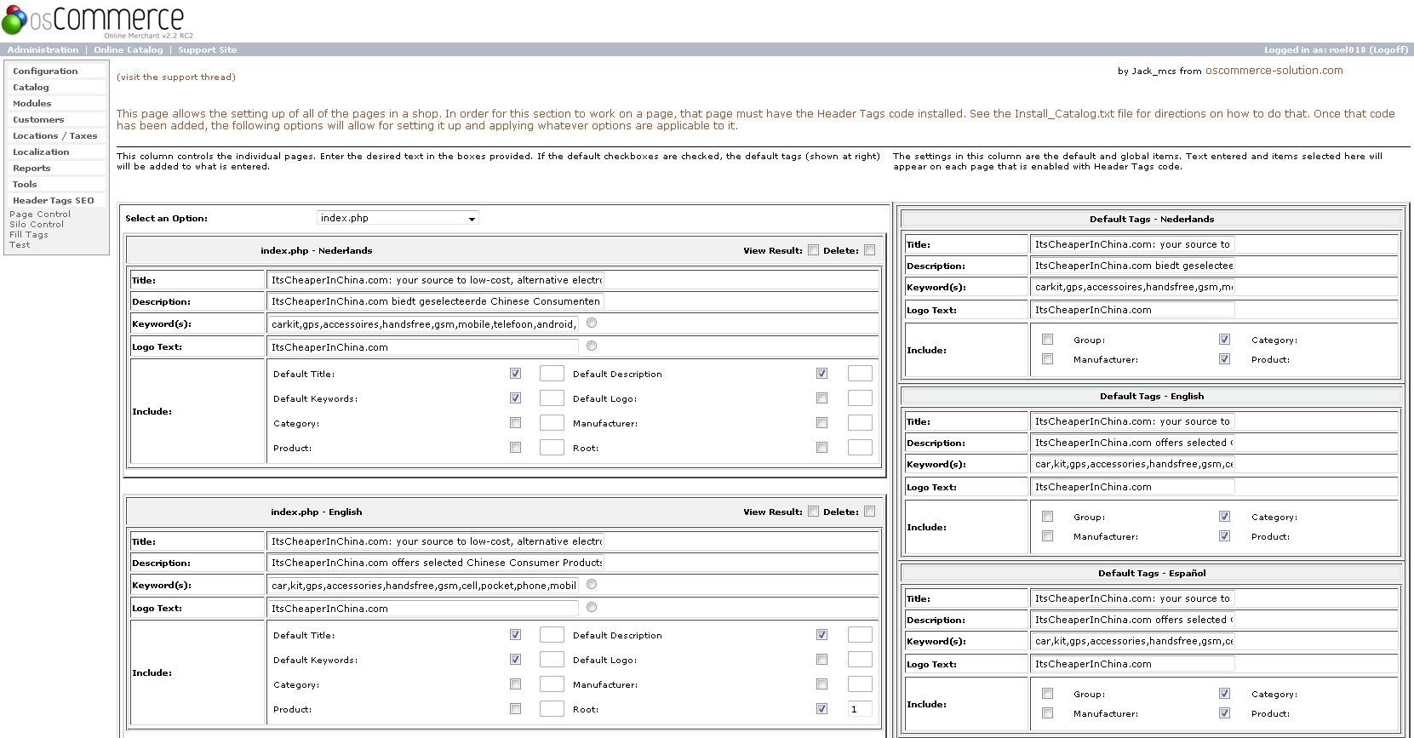The image size is (1414, 738).
Task: Check View Result for index.php Nederlands
Action: pos(814,250)
